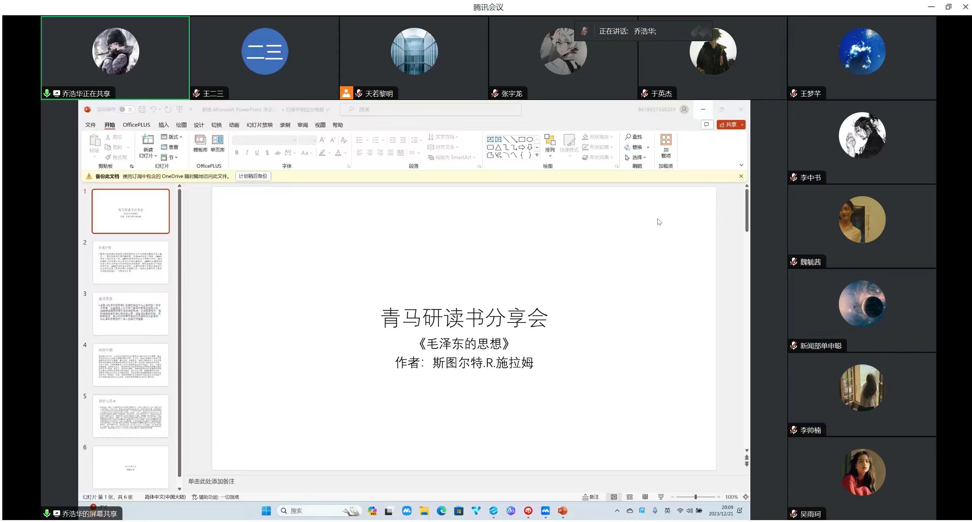Open Windows Start menu on taskbar
Image resolution: width=972 pixels, height=522 pixels.
(x=266, y=511)
